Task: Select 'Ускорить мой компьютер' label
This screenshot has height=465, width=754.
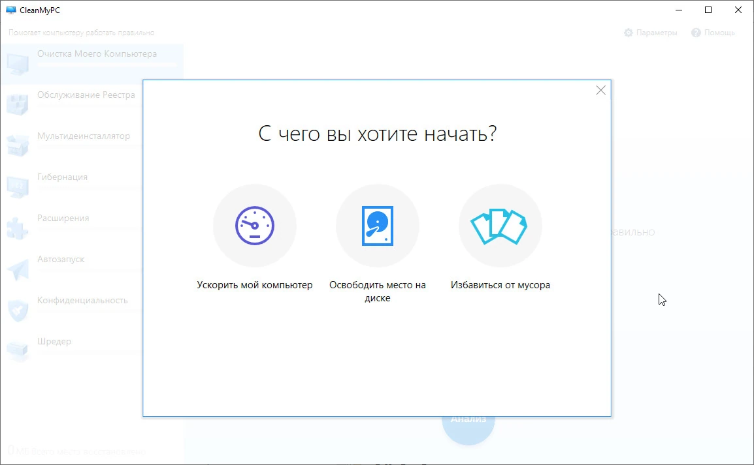Action: pyautogui.click(x=254, y=285)
